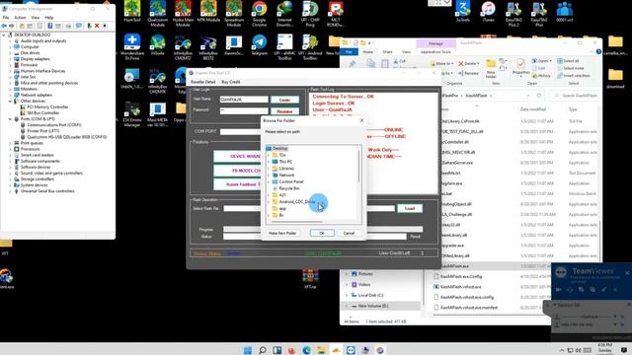Launch Google Chrome from the desktop
The height and width of the screenshot is (355, 632).
(x=259, y=13)
